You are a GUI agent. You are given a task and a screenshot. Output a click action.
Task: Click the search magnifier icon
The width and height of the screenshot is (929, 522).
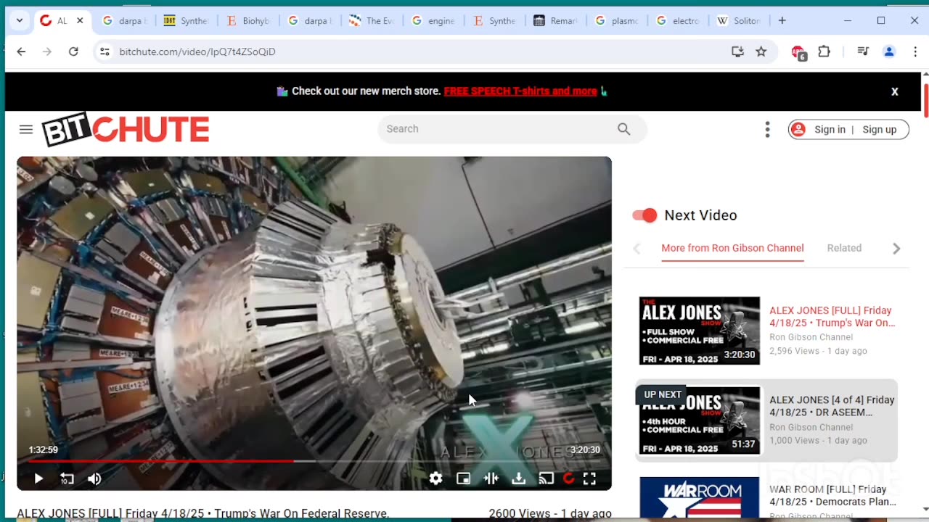click(624, 129)
